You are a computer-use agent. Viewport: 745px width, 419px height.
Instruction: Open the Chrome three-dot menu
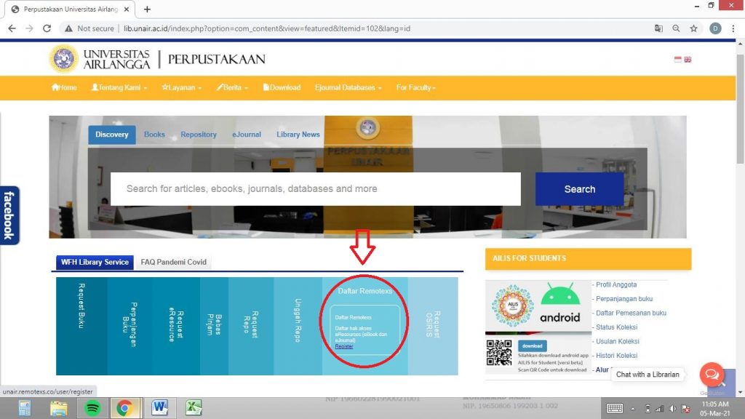pos(733,28)
